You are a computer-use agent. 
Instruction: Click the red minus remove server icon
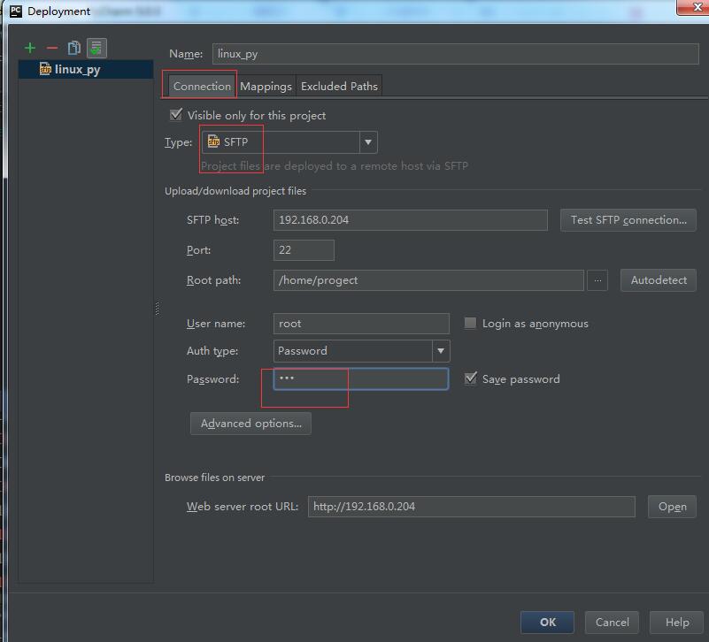click(51, 48)
